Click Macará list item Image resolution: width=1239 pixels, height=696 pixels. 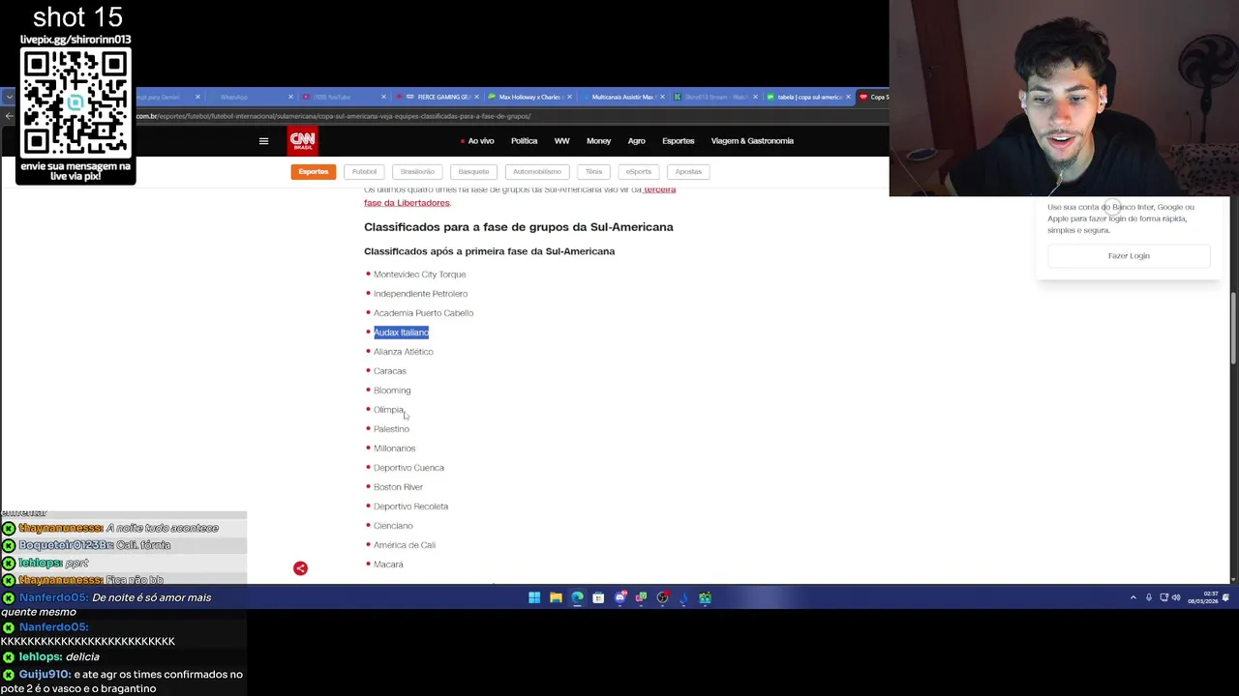click(x=388, y=565)
